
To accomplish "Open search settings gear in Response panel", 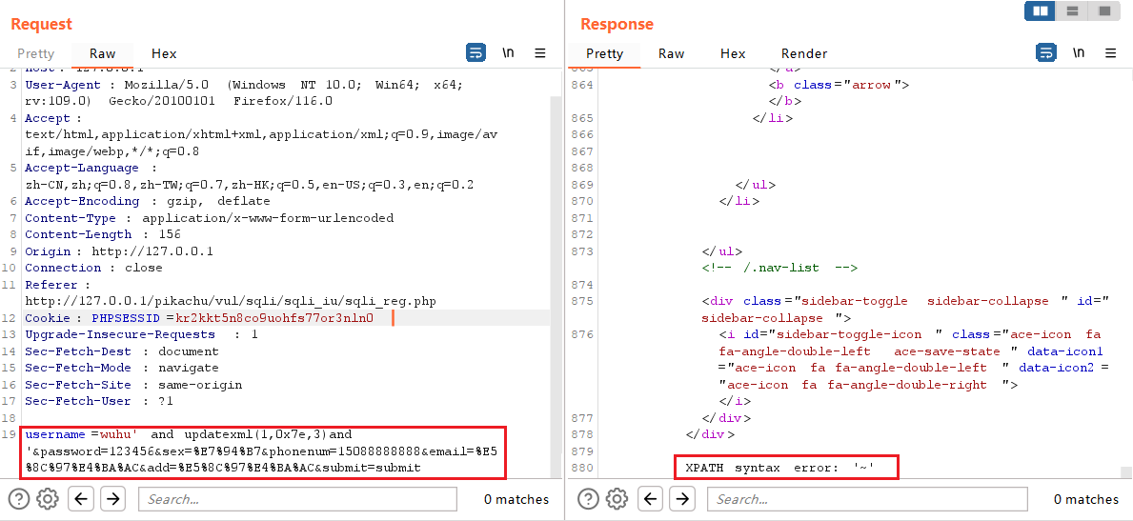I will [617, 498].
